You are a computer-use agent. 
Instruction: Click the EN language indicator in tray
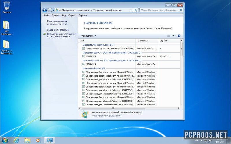[196, 140]
